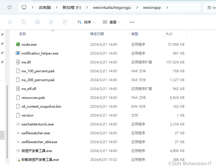Click the refresh icon in address bar
Viewport: 216px width, 168px height.
(x=9, y=7)
